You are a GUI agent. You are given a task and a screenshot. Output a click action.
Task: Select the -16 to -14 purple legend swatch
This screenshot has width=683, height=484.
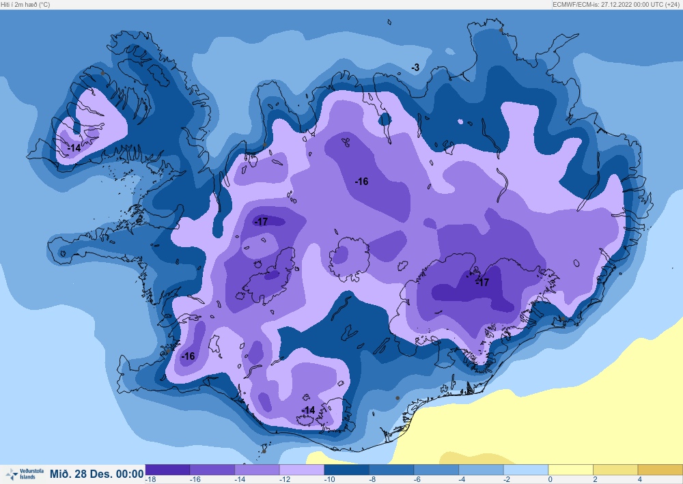212,470
